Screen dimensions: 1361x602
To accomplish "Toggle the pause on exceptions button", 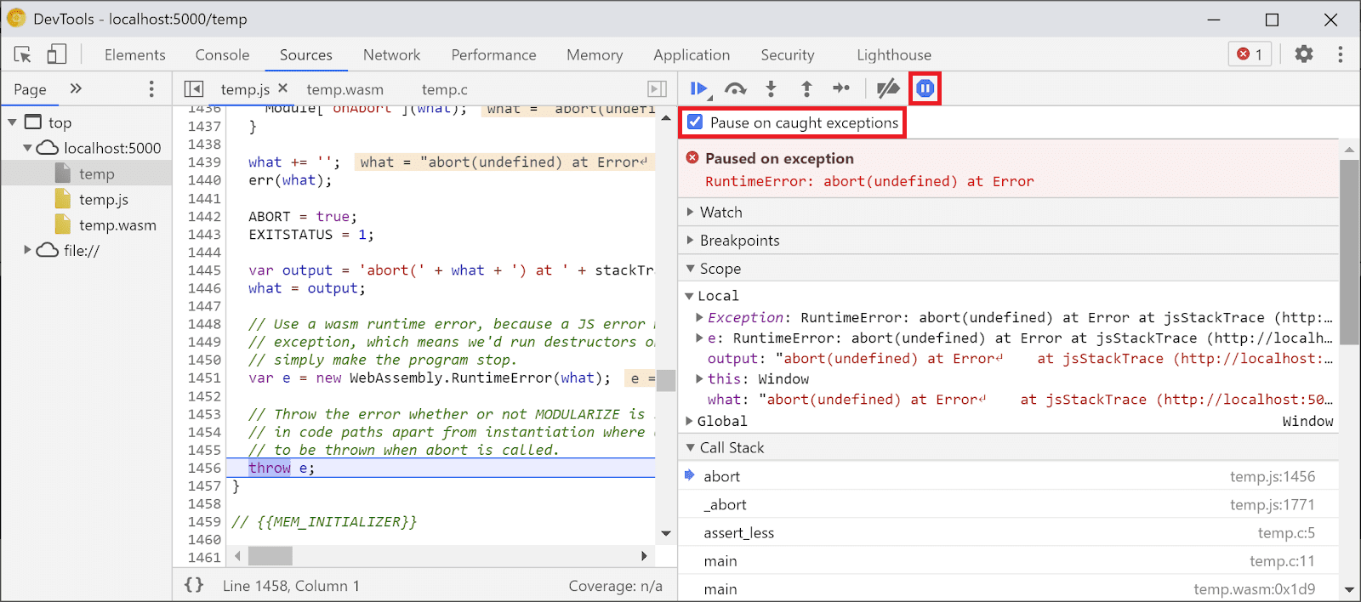I will tap(925, 88).
